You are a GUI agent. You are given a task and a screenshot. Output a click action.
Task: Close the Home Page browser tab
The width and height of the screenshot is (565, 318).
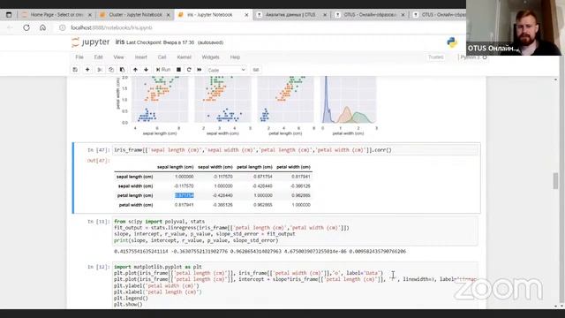point(90,15)
